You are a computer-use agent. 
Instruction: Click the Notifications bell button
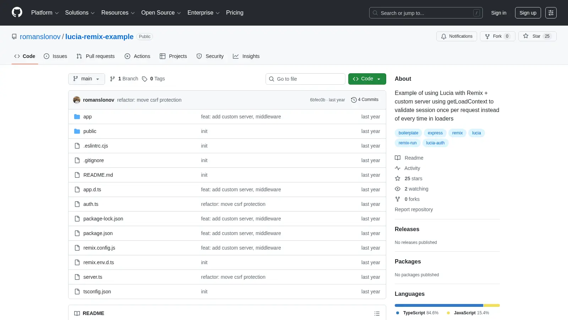coord(457,36)
